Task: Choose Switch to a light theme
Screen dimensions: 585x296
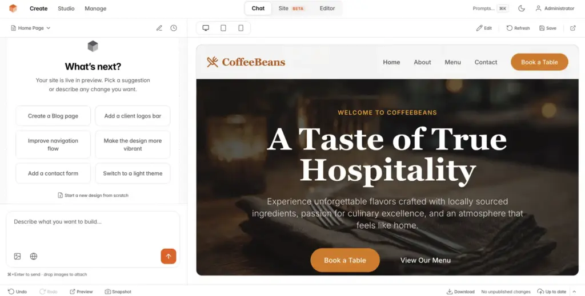Action: click(133, 173)
